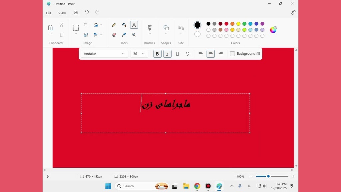Enable the Background fill checkbox
Viewport: 341px width, 192px height.
(x=232, y=54)
